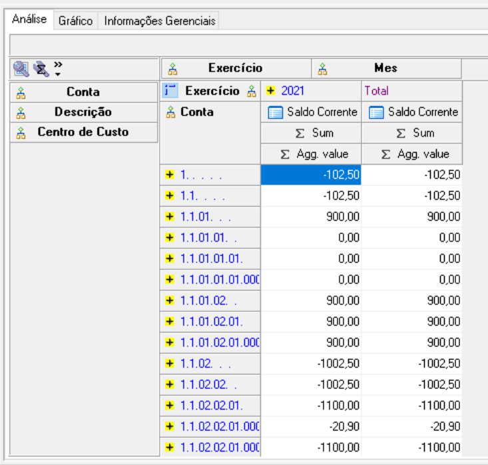Expand account row 1.1. . . .
The width and height of the screenshot is (488, 465).
pos(170,195)
